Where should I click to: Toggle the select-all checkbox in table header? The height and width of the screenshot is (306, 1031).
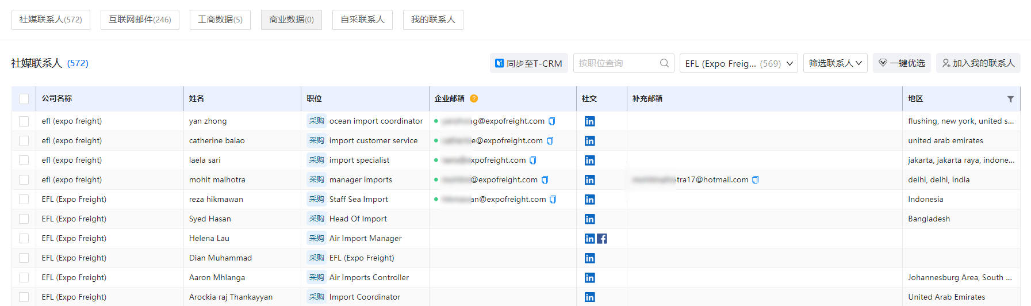click(24, 99)
